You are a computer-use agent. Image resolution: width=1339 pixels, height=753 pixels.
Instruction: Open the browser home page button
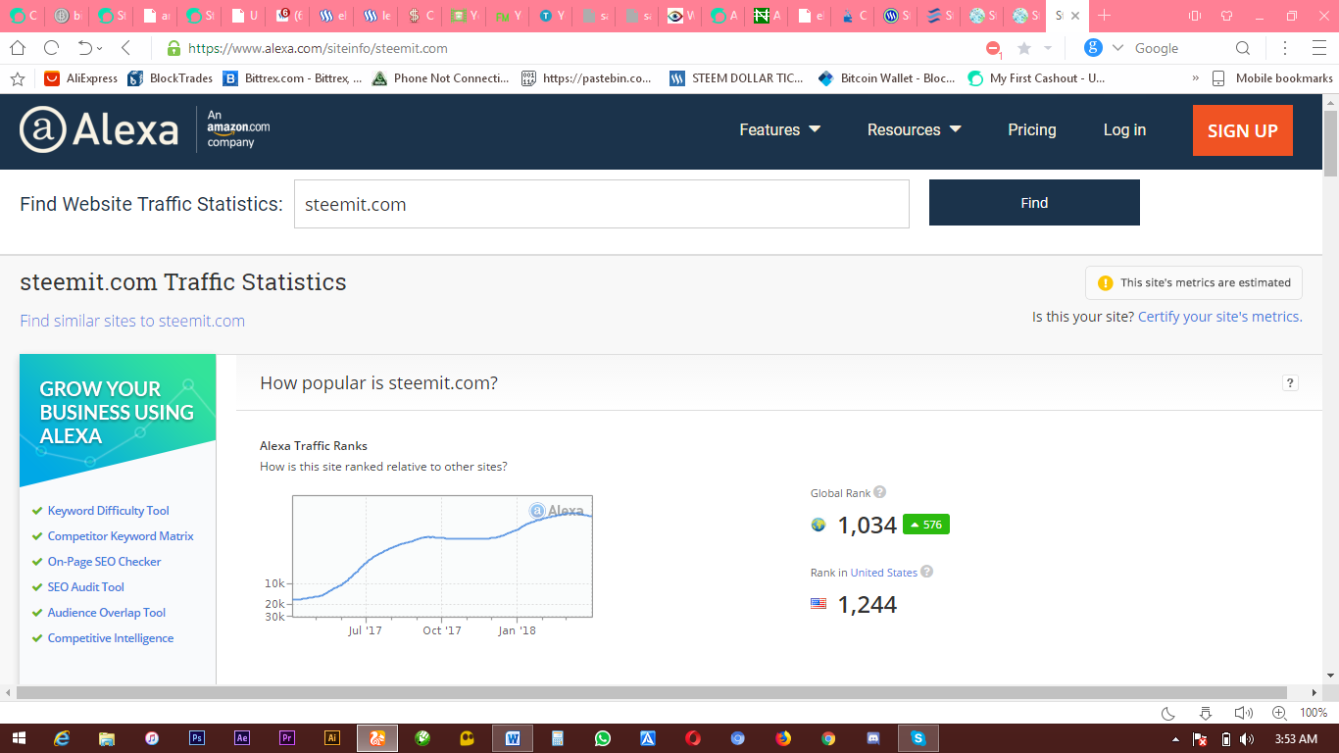coord(18,48)
